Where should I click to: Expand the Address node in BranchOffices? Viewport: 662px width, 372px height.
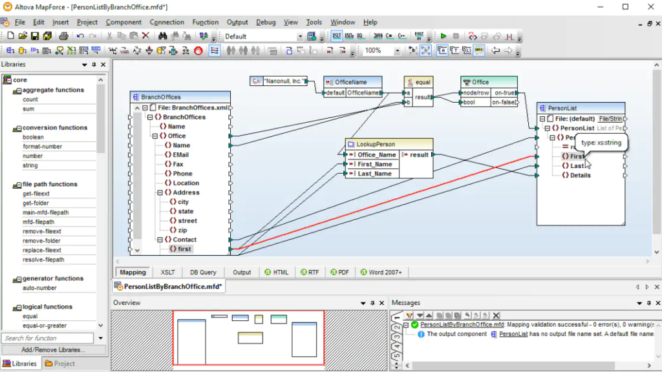click(x=160, y=192)
